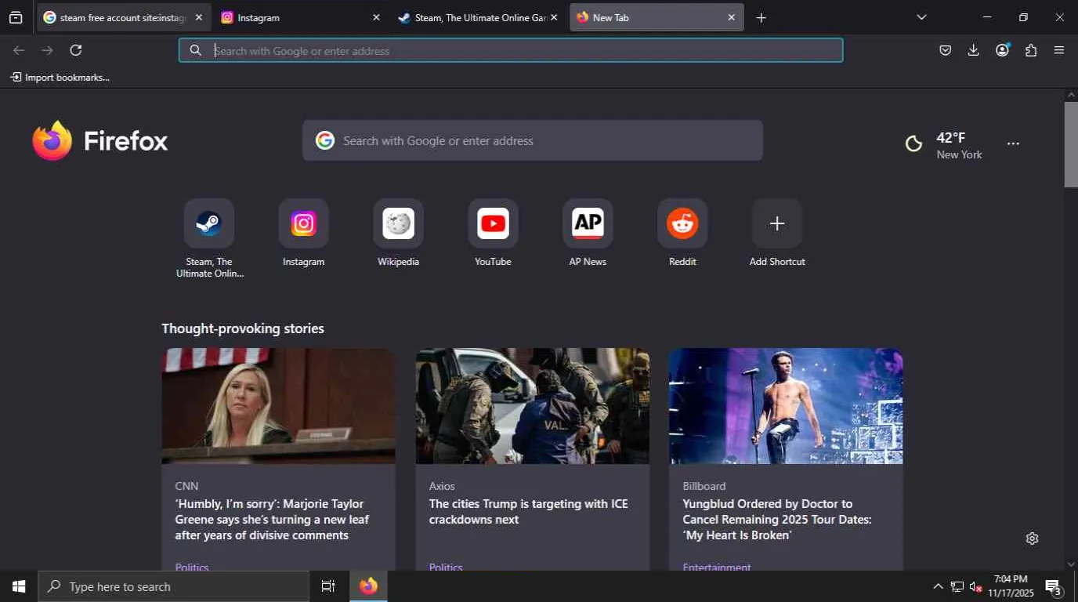Screen dimensions: 1078x602
Task: Open a new tab with plus button
Action: point(761,17)
